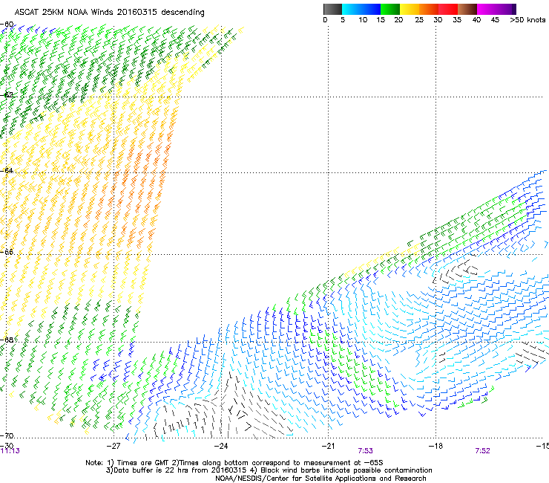Click the '5' label under the color bar
The height and width of the screenshot is (483, 549).
pyautogui.click(x=343, y=20)
